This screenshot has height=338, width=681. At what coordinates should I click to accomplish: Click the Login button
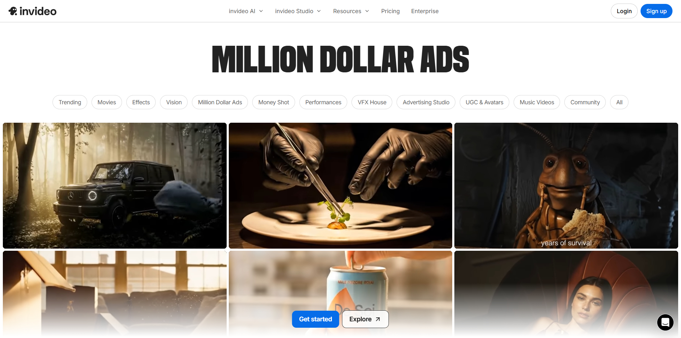(624, 11)
